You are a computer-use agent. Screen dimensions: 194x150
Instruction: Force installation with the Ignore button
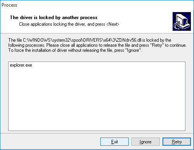click(x=145, y=142)
